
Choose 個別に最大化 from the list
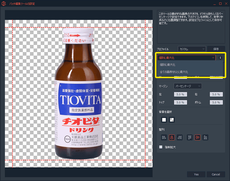coord(168,65)
